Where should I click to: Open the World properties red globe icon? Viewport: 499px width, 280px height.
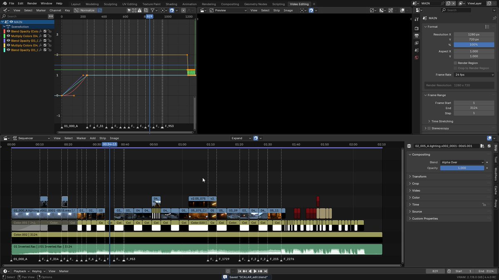pos(417,58)
